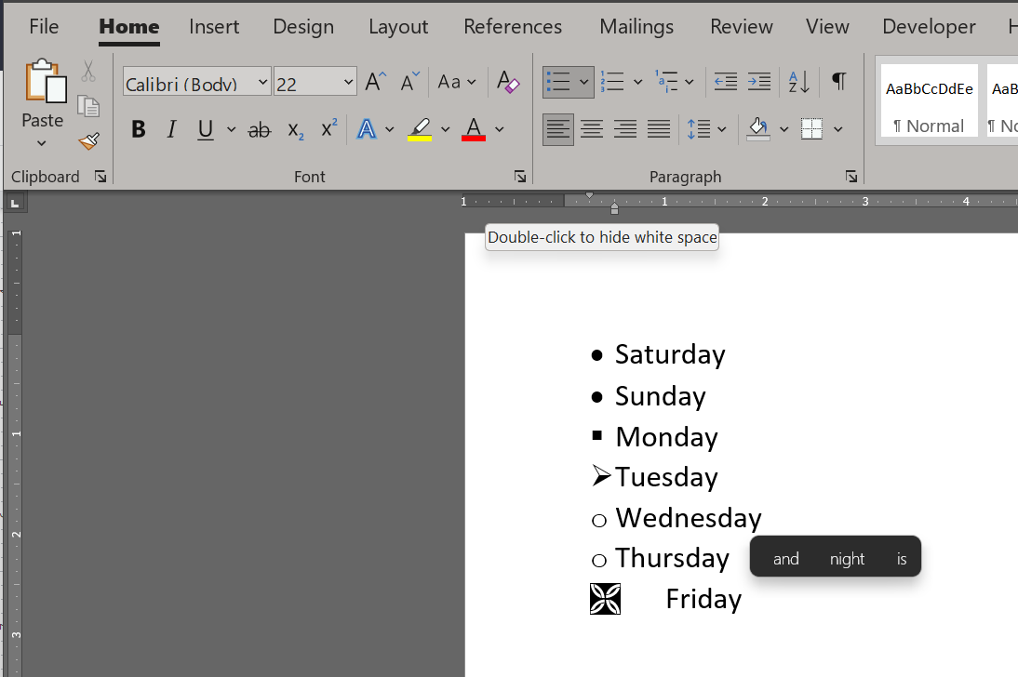
Task: Increase paragraph indent
Action: coord(759,82)
